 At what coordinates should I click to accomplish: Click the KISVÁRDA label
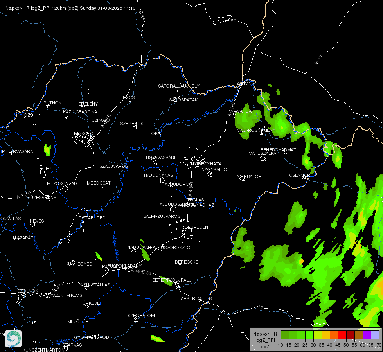(x=241, y=111)
